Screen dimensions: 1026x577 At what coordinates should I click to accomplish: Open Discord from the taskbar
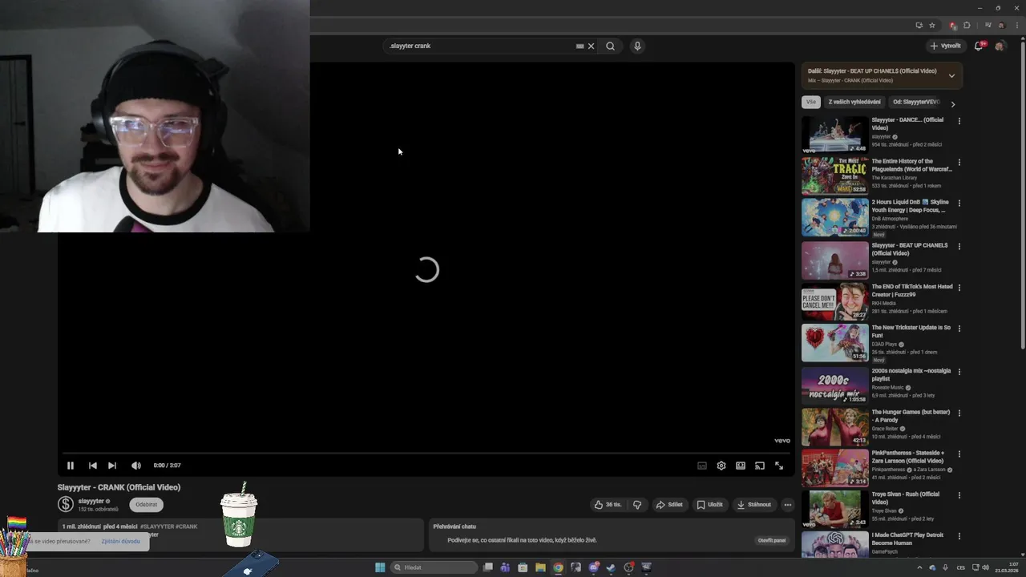click(x=593, y=567)
